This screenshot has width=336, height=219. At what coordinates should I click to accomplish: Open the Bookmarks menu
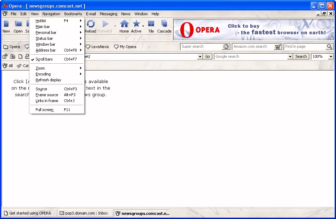pyautogui.click(x=73, y=14)
